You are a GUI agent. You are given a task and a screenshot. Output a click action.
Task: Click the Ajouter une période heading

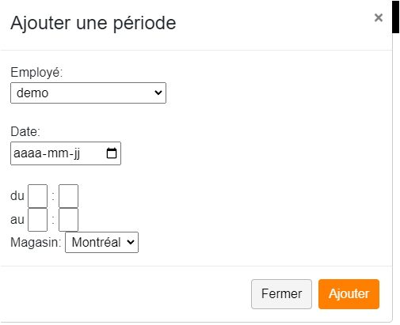[x=93, y=23]
